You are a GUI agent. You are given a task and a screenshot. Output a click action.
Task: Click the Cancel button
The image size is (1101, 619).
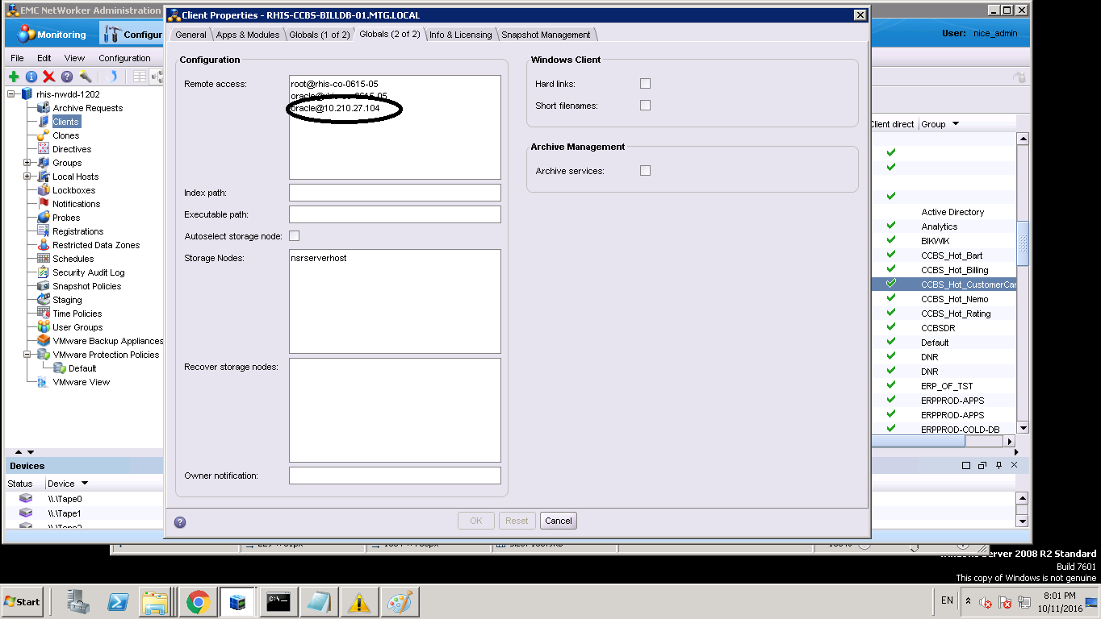coord(558,521)
